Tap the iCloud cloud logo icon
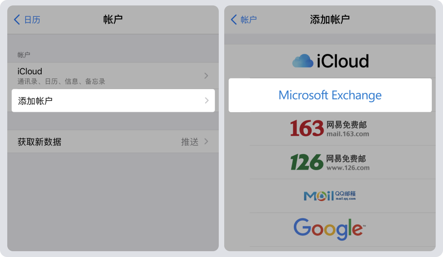The width and height of the screenshot is (443, 257). [303, 61]
